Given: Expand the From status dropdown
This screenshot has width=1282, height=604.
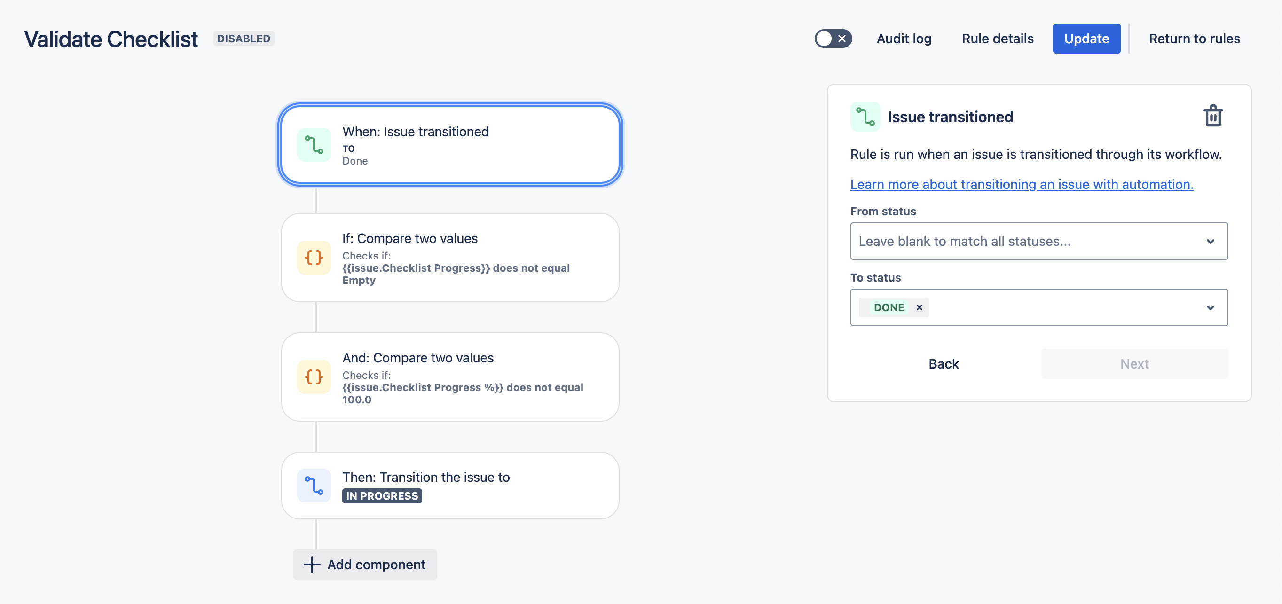Looking at the screenshot, I should 1211,241.
